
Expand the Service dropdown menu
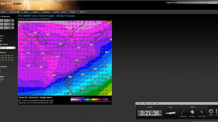[83, 12]
